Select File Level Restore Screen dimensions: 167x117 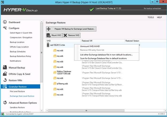click(x=17, y=91)
